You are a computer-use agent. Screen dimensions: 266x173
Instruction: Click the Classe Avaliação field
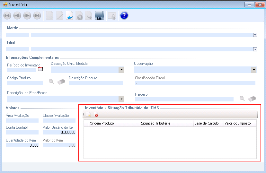(x=59, y=120)
